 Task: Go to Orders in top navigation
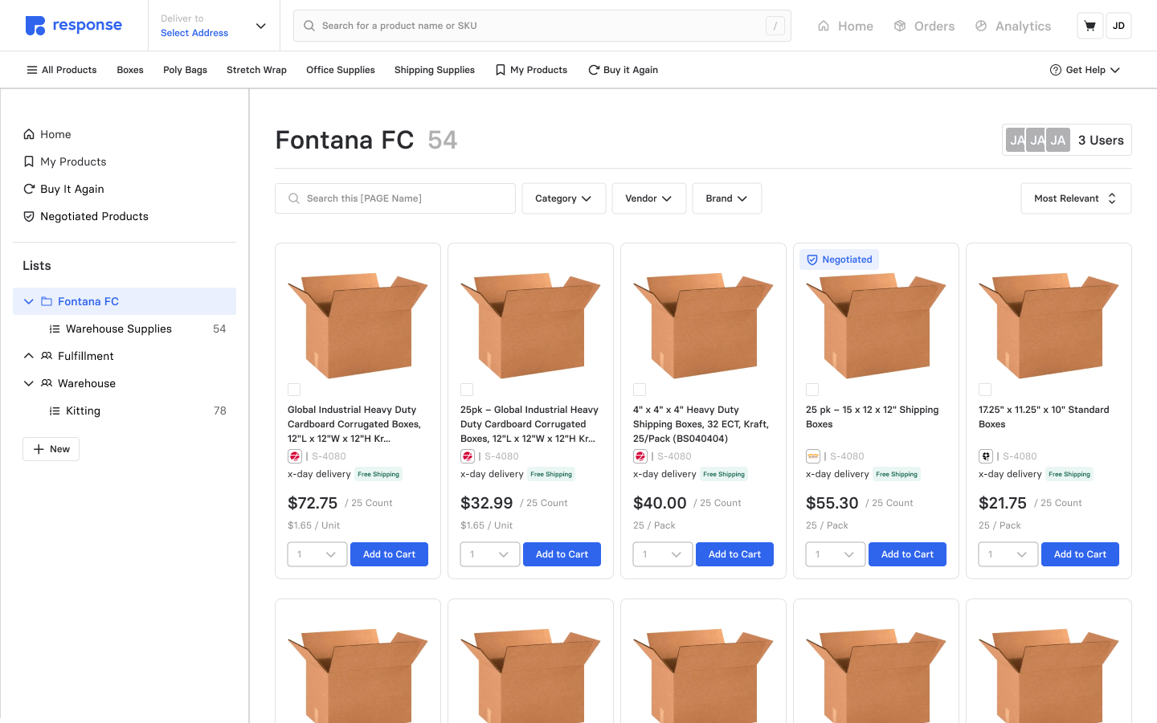click(x=924, y=26)
